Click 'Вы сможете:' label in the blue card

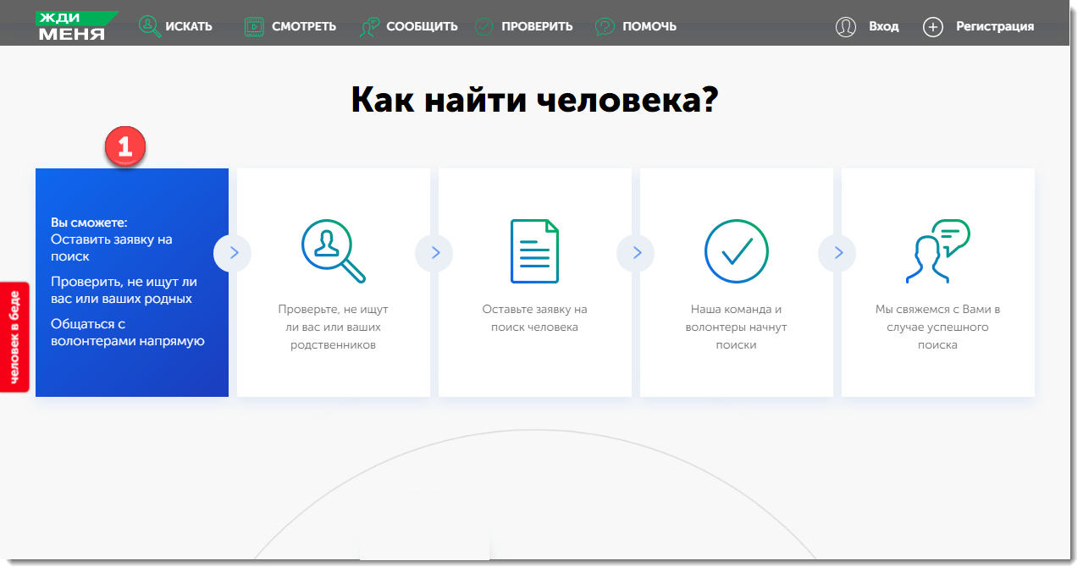pos(89,223)
